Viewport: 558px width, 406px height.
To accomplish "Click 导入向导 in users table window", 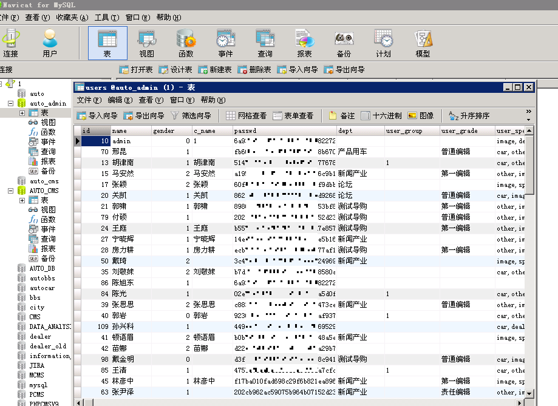I will point(97,116).
